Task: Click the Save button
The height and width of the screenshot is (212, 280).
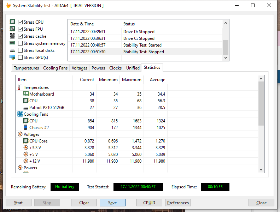Action: tap(112, 203)
